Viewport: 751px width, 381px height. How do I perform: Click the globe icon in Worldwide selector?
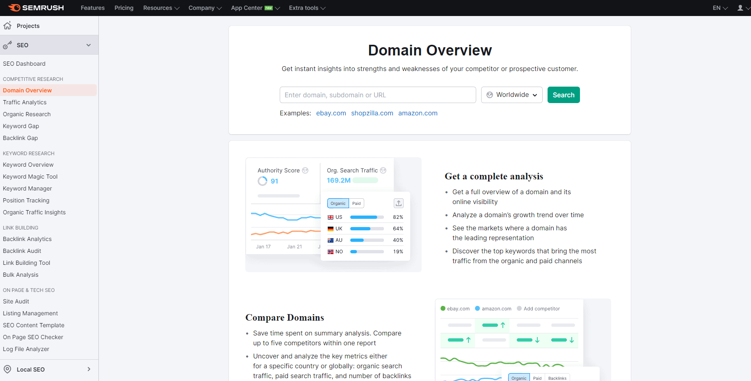[490, 95]
